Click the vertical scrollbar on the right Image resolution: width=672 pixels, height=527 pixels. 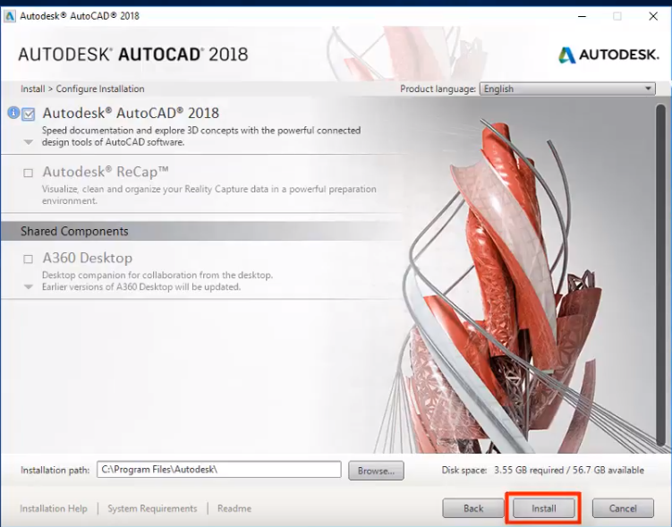pyautogui.click(x=660, y=274)
